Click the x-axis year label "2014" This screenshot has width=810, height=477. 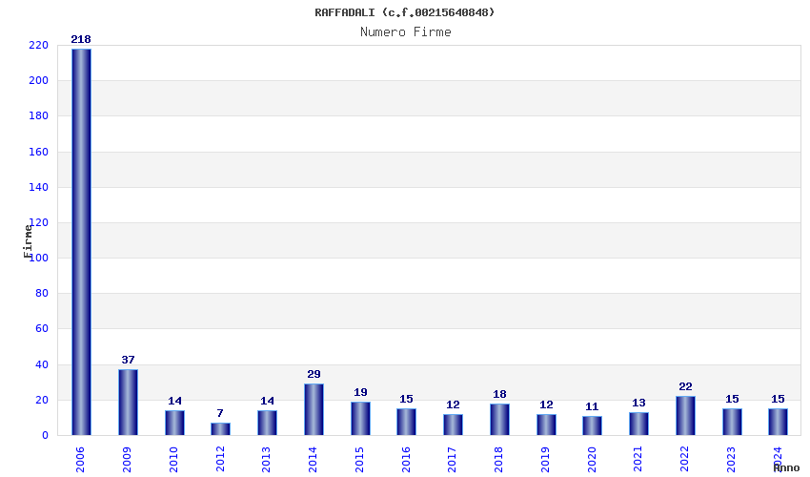pyautogui.click(x=313, y=460)
